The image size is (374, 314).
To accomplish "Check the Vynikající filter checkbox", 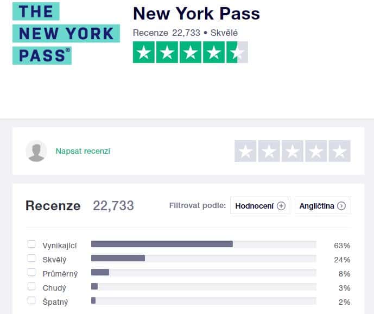I will point(31,244).
